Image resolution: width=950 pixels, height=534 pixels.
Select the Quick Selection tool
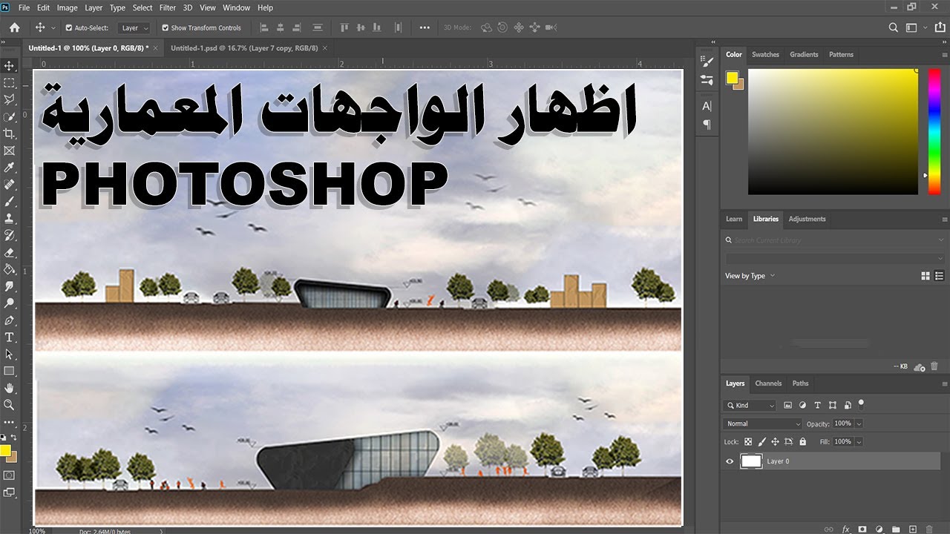pyautogui.click(x=10, y=117)
